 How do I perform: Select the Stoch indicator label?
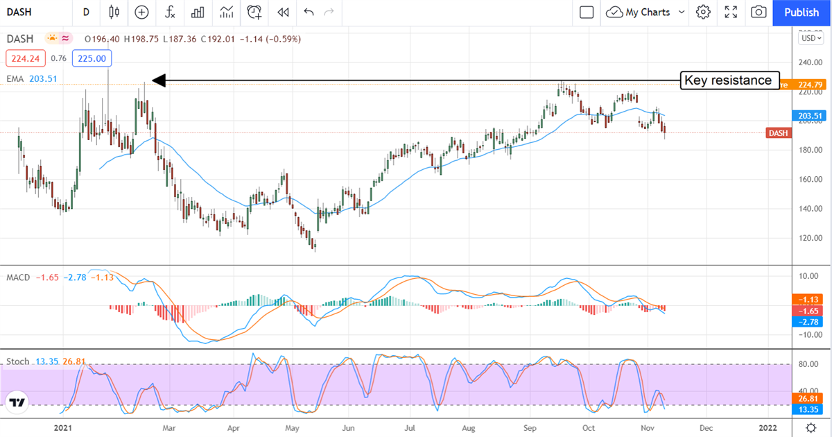point(17,361)
